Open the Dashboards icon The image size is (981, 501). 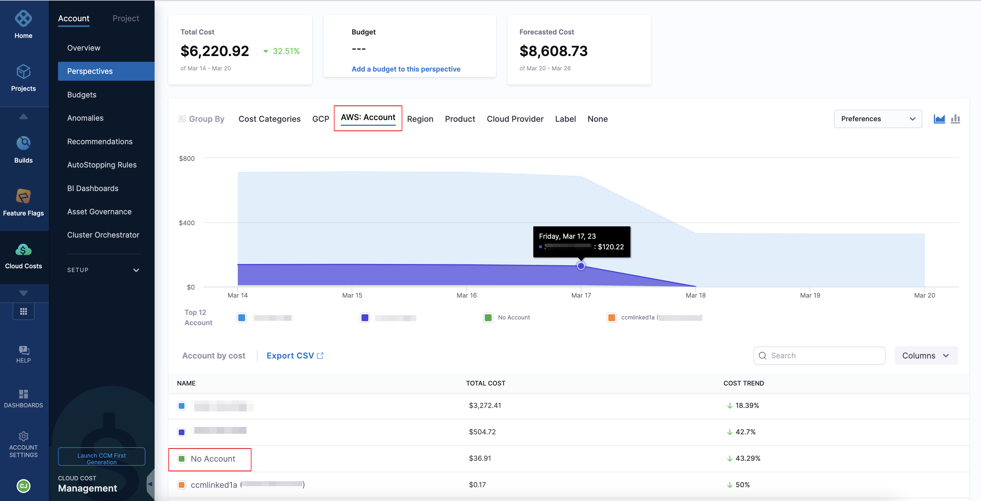[x=23, y=394]
